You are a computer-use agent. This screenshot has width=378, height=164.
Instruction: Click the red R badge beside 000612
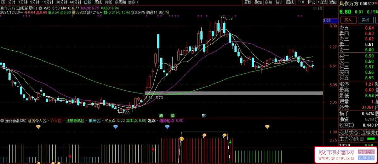coord(376,4)
